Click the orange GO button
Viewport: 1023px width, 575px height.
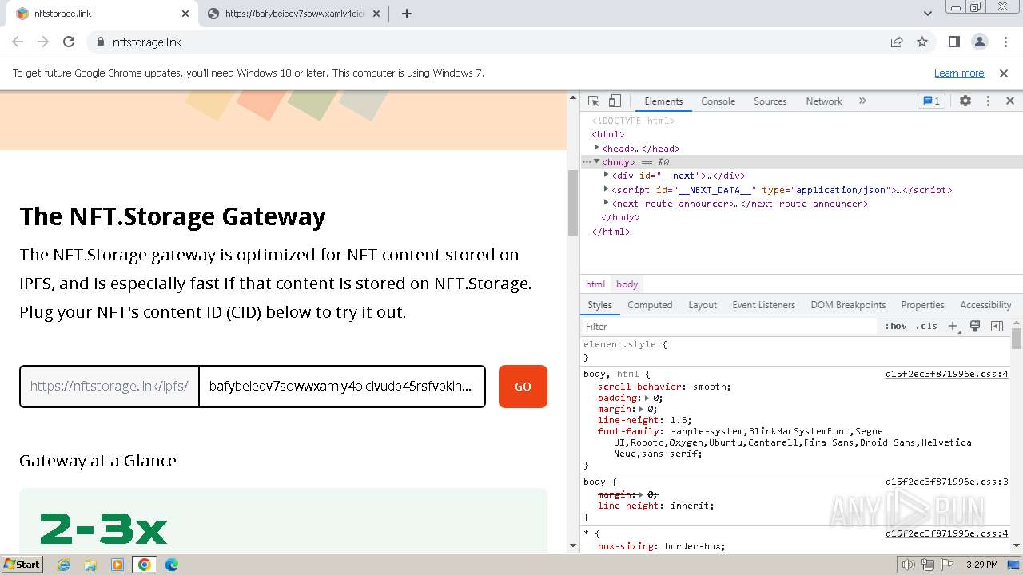tap(523, 387)
